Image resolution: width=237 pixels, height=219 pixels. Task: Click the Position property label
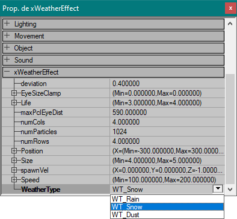(x=32, y=151)
